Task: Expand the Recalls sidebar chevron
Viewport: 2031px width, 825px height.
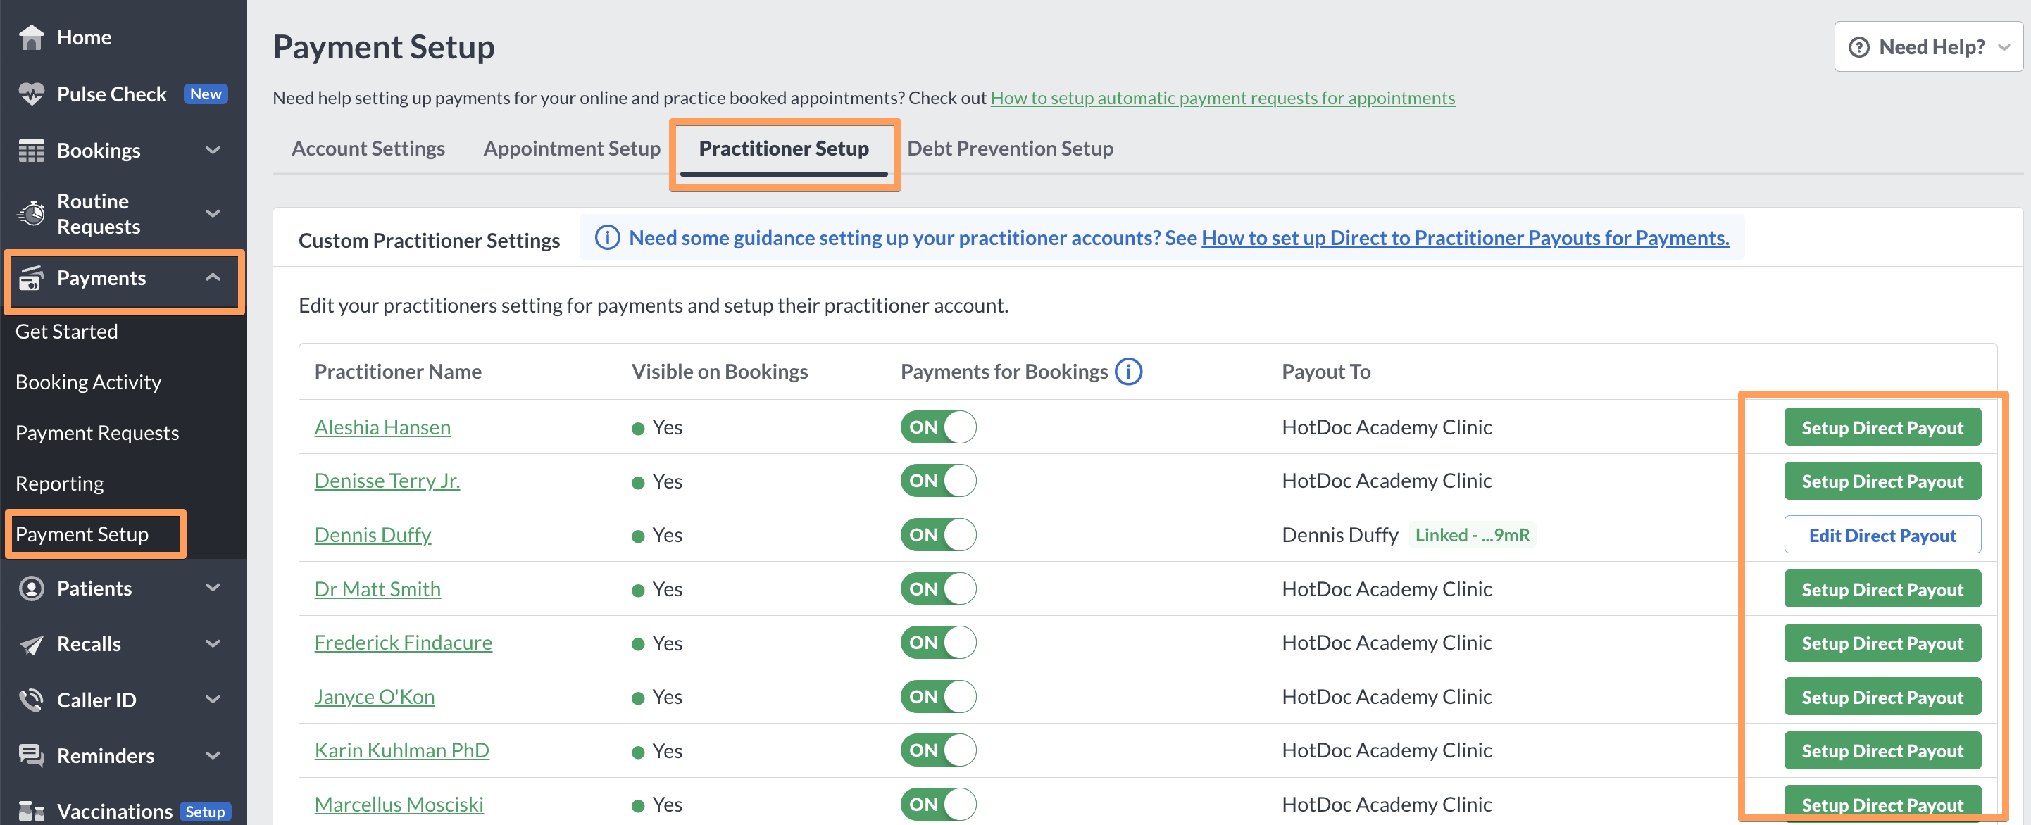Action: pos(213,644)
